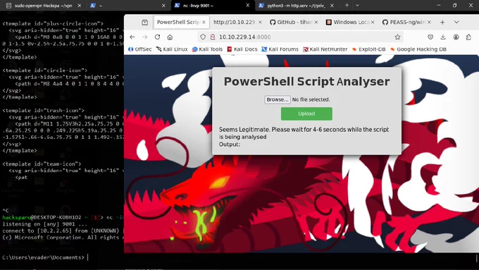Click the Browse... file button

pos(277,99)
